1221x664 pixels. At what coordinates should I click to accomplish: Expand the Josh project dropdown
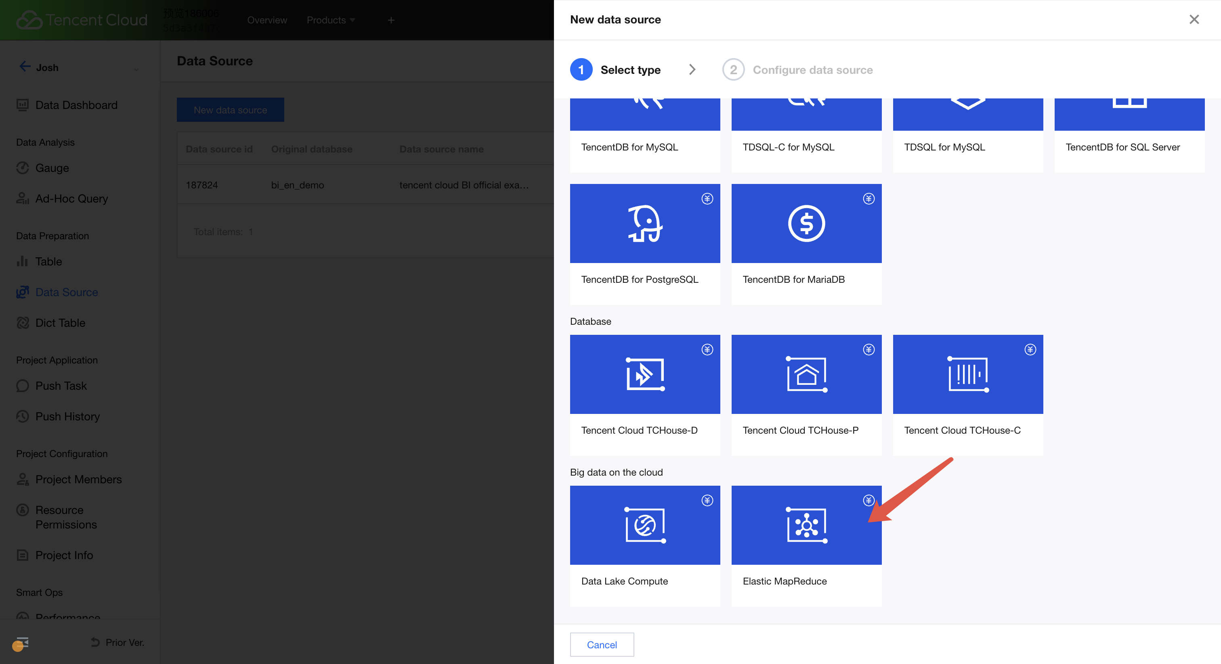tap(136, 69)
